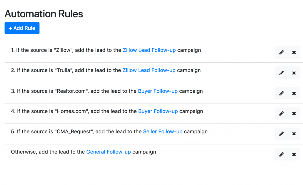The width and height of the screenshot is (303, 185).
Task: Click the Automation Rules heading
Action: pyautogui.click(x=44, y=14)
